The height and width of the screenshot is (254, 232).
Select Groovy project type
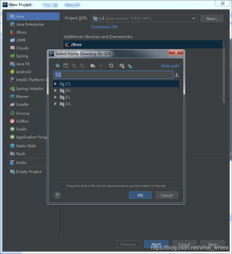coord(27,113)
